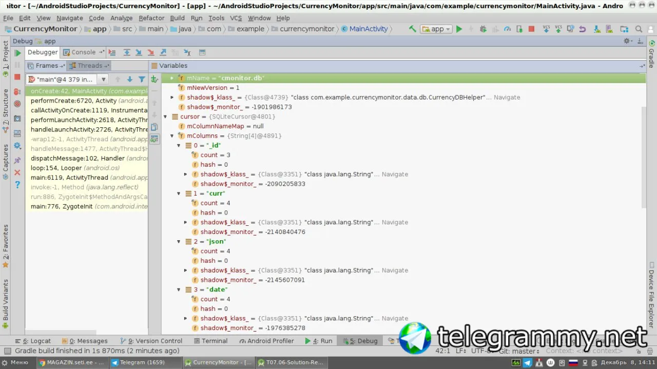Screen dimensions: 657x369
Task: Collapse the mColumns String[4] node
Action: [x=172, y=136]
